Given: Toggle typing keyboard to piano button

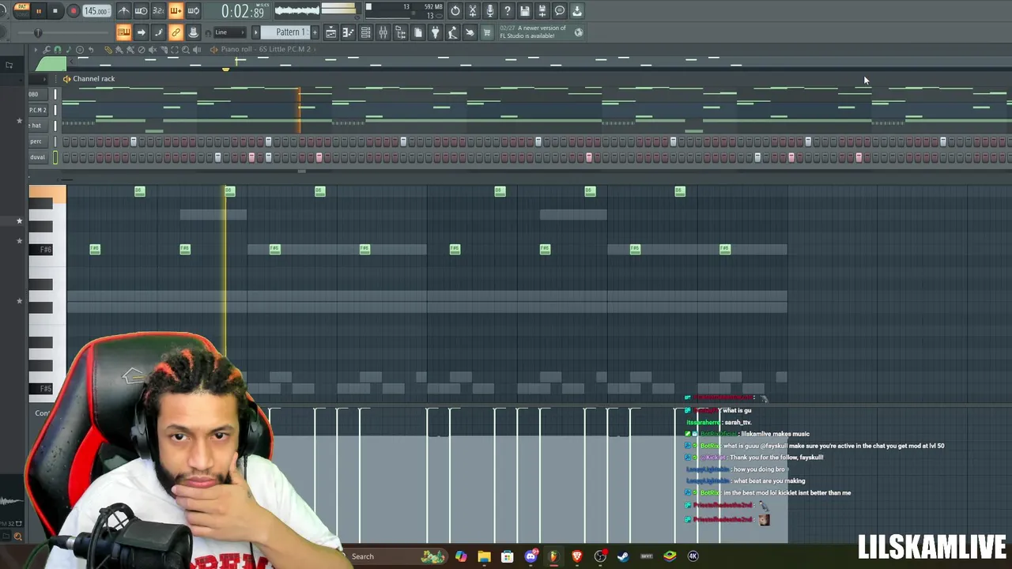Looking at the screenshot, I should point(123,32).
